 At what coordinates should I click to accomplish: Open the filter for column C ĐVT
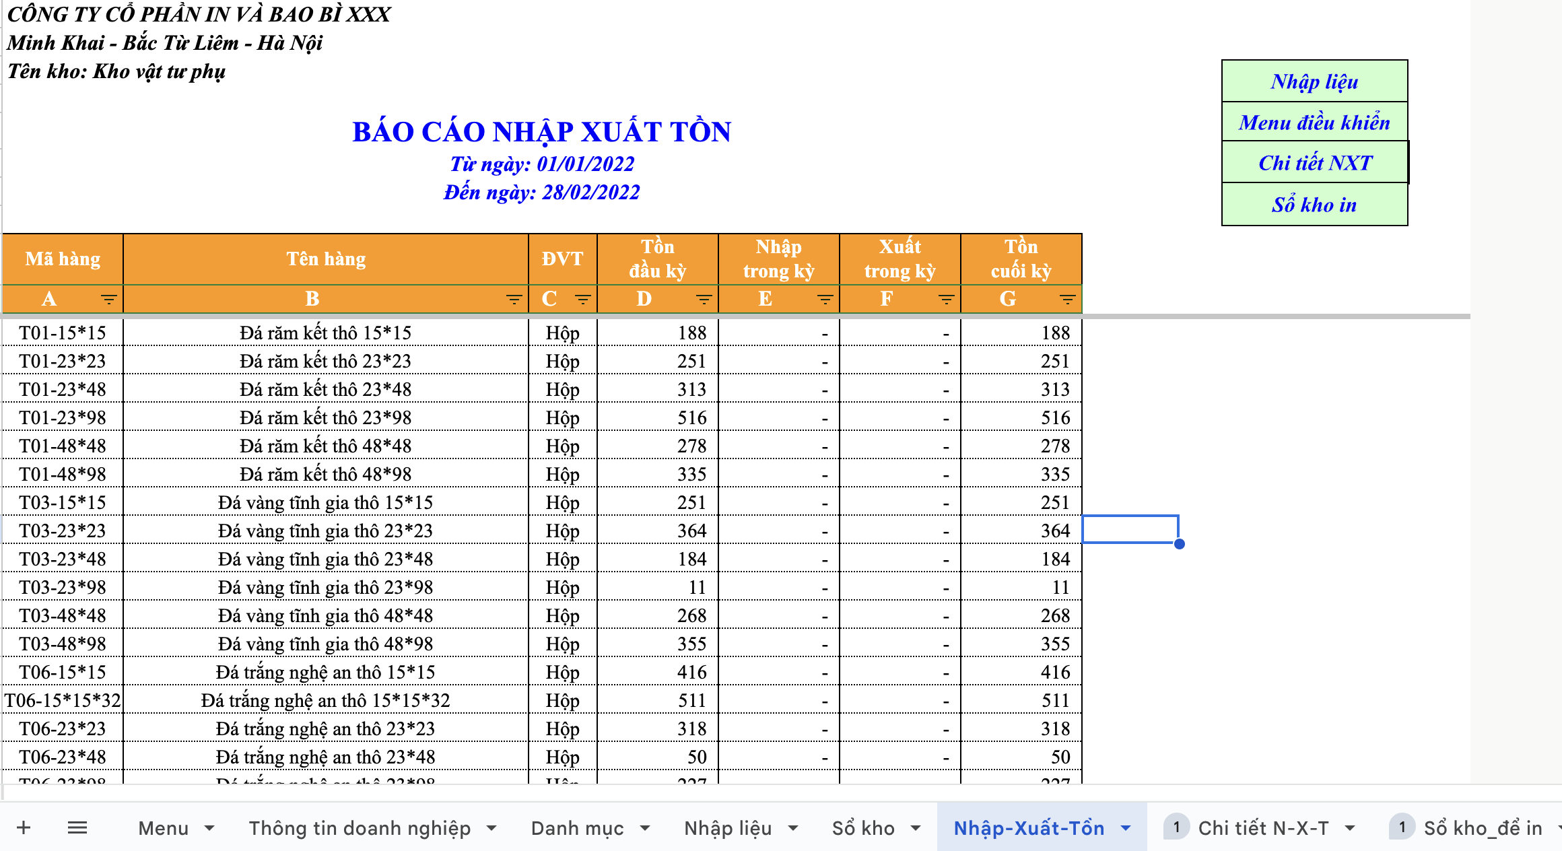[x=583, y=299]
